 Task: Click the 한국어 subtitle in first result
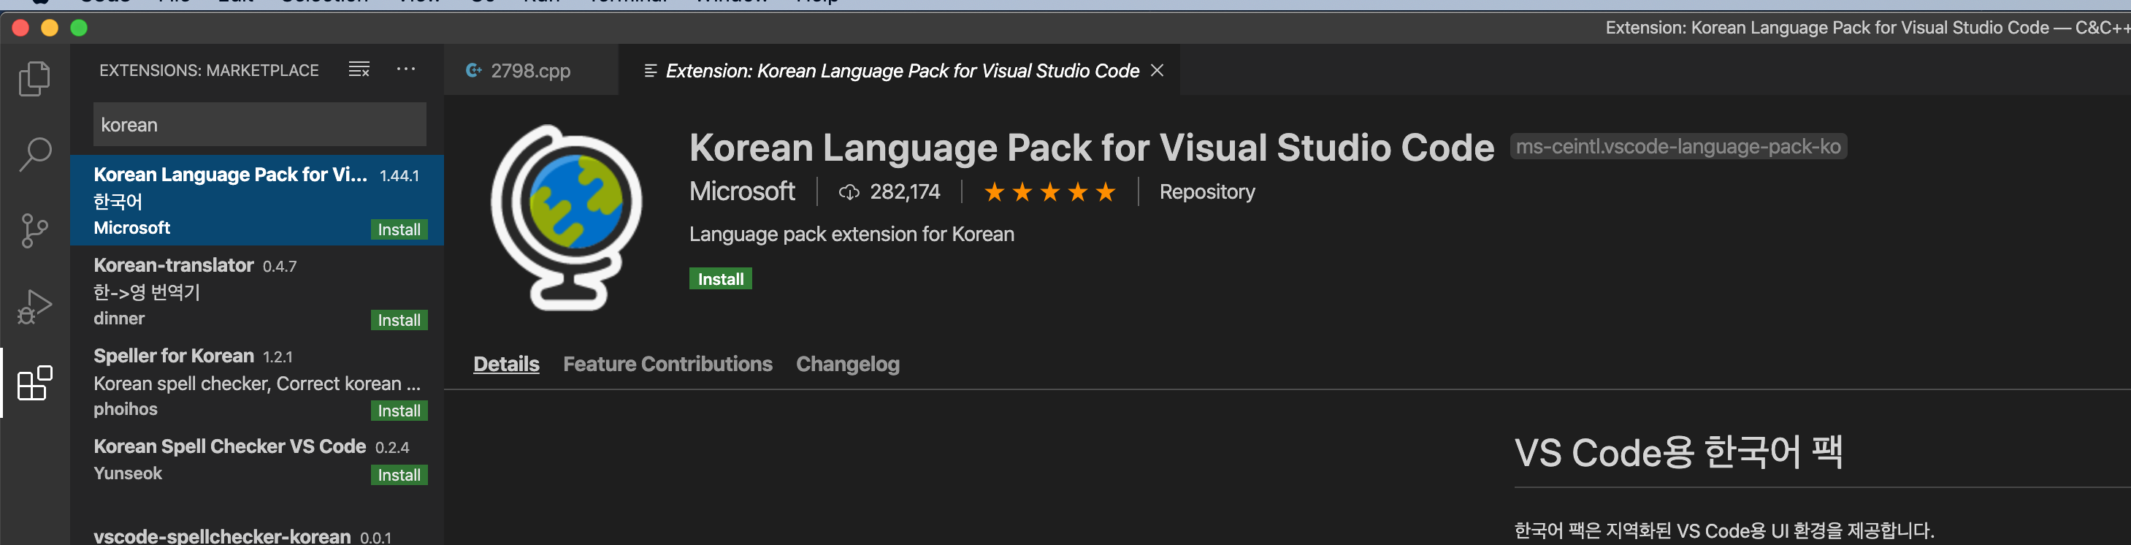pos(118,201)
